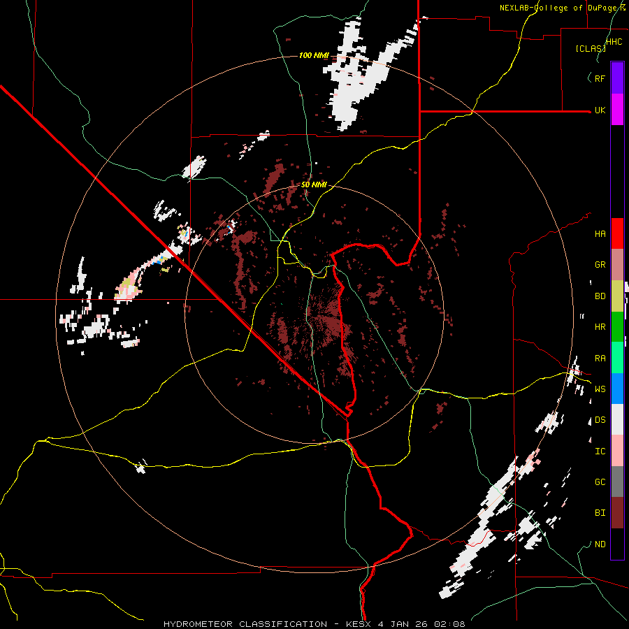Click the [CLAS] unit label
Viewport: 629px width, 629px height.
click(x=590, y=48)
